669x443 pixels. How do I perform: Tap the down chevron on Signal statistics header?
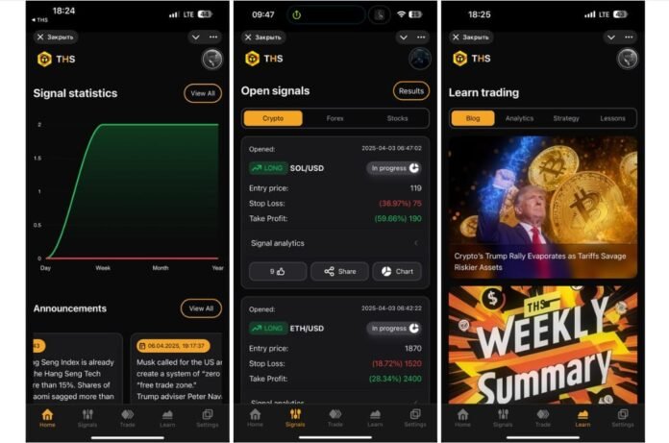(x=195, y=37)
